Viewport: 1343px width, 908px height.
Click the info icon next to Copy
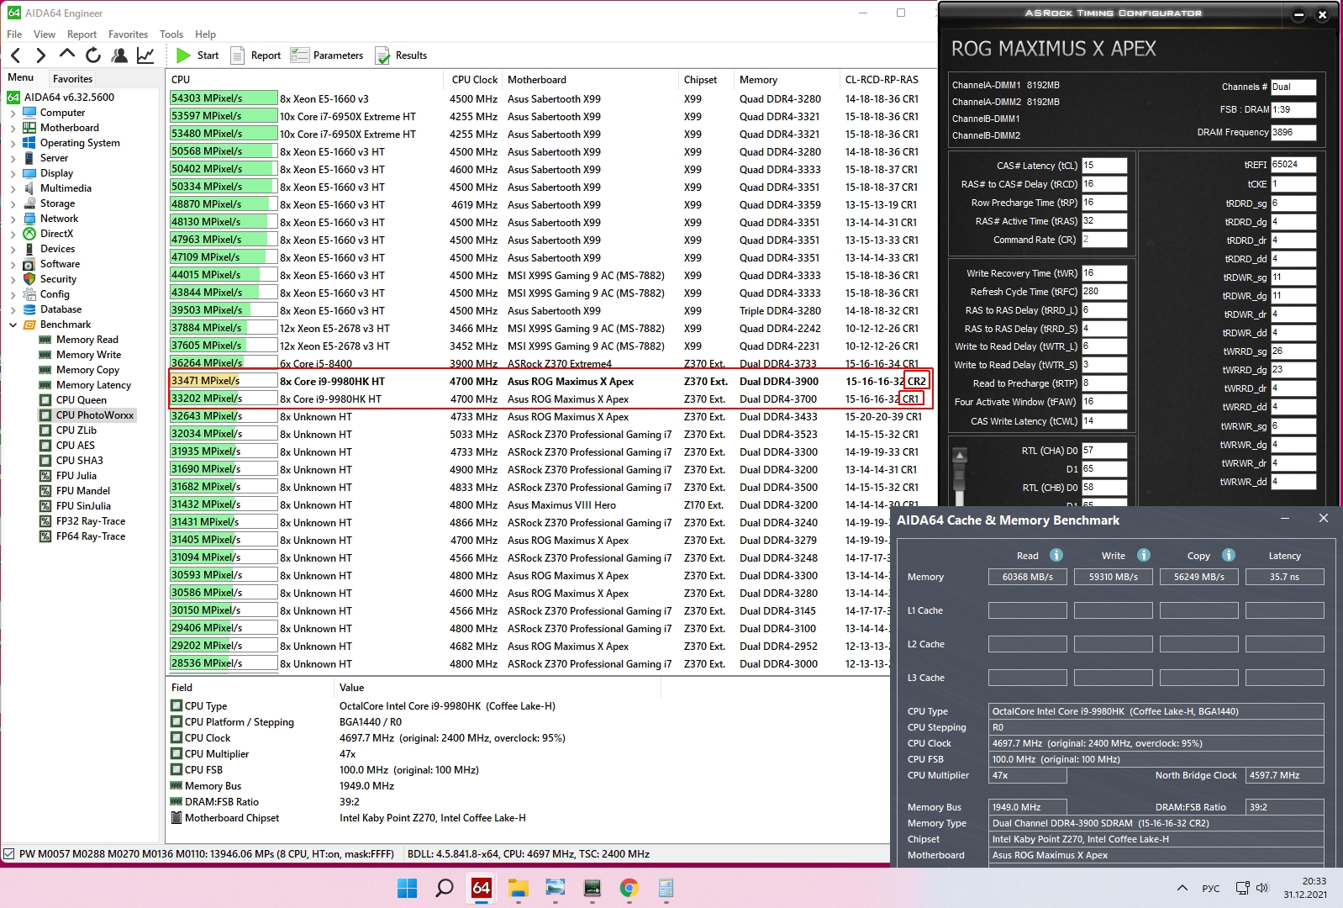[x=1229, y=555]
